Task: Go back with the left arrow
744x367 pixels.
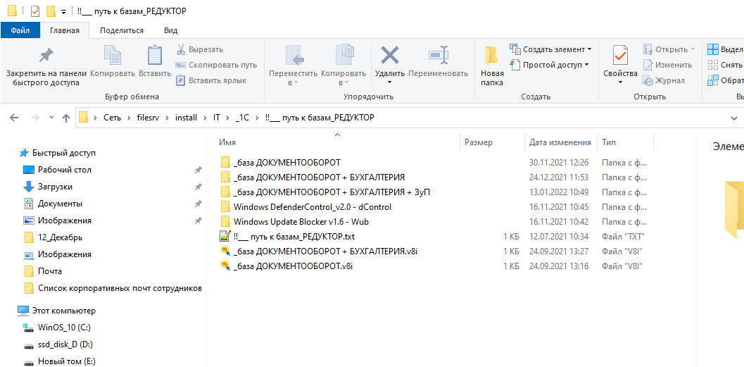Action: pyautogui.click(x=14, y=118)
